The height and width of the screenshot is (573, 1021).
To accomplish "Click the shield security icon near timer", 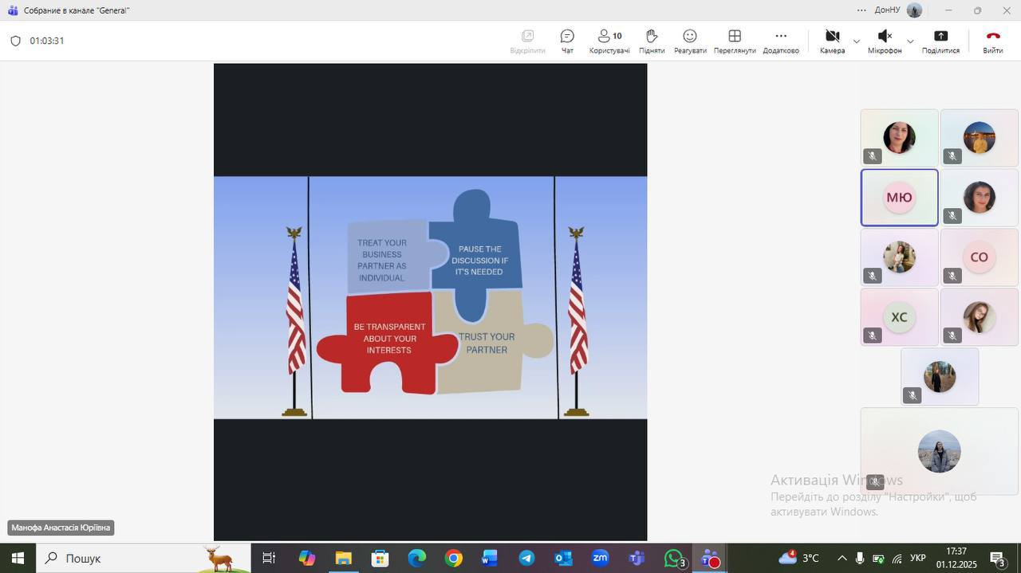I will tap(15, 41).
